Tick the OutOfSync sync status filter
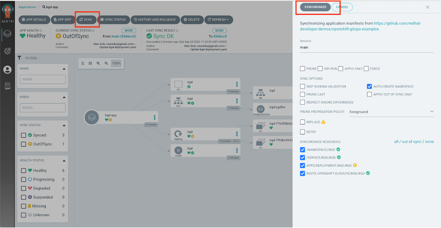Viewport: 441px width, 228px height. coord(24,144)
